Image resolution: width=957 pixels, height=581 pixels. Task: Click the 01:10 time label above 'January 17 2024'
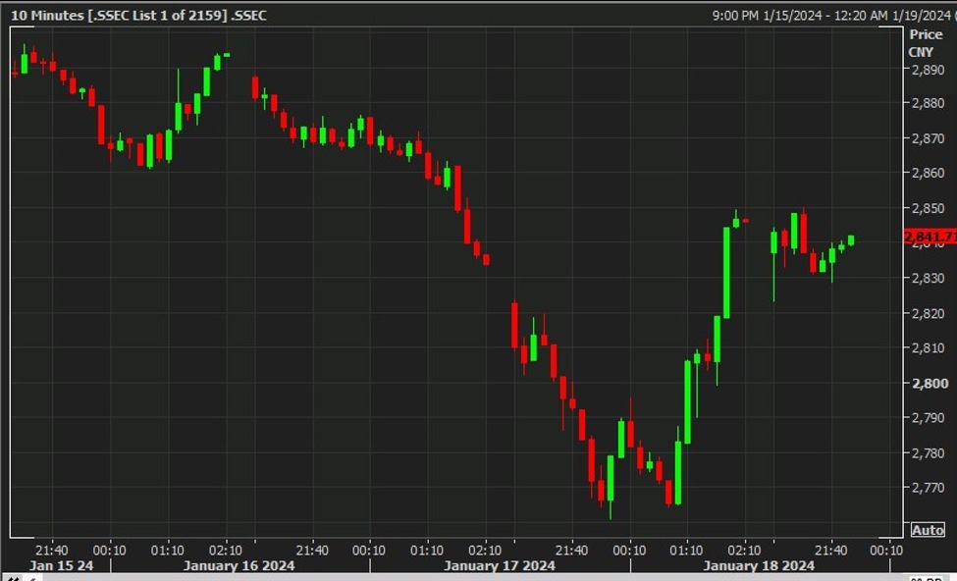click(427, 551)
